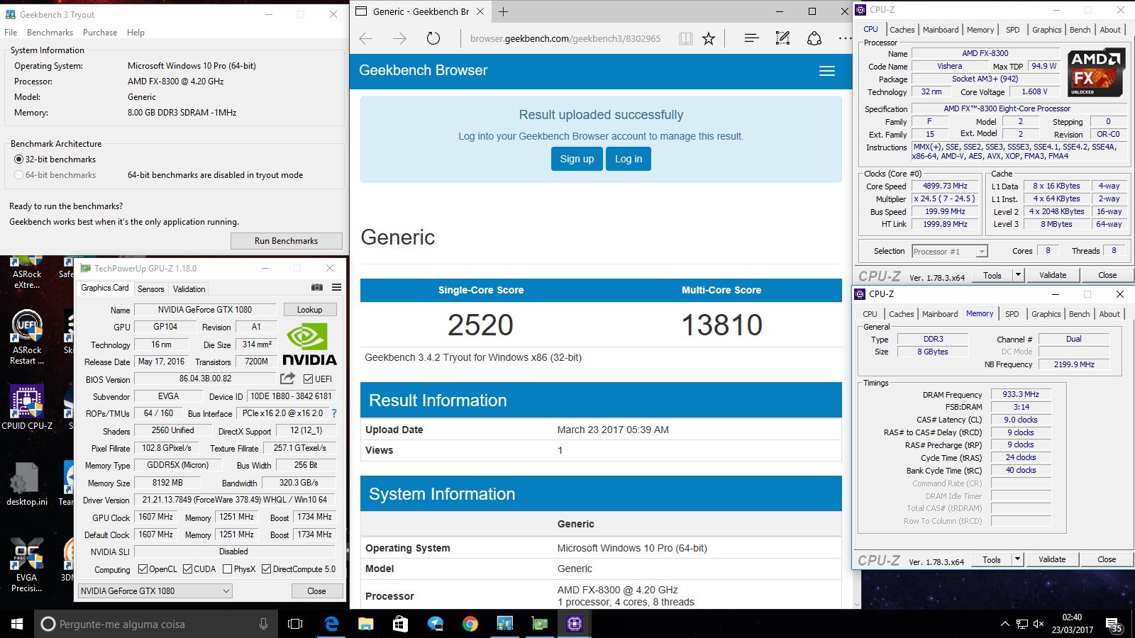Screen dimensions: 1135x638
Task: Open File Explorer from the taskbar
Action: click(365, 624)
